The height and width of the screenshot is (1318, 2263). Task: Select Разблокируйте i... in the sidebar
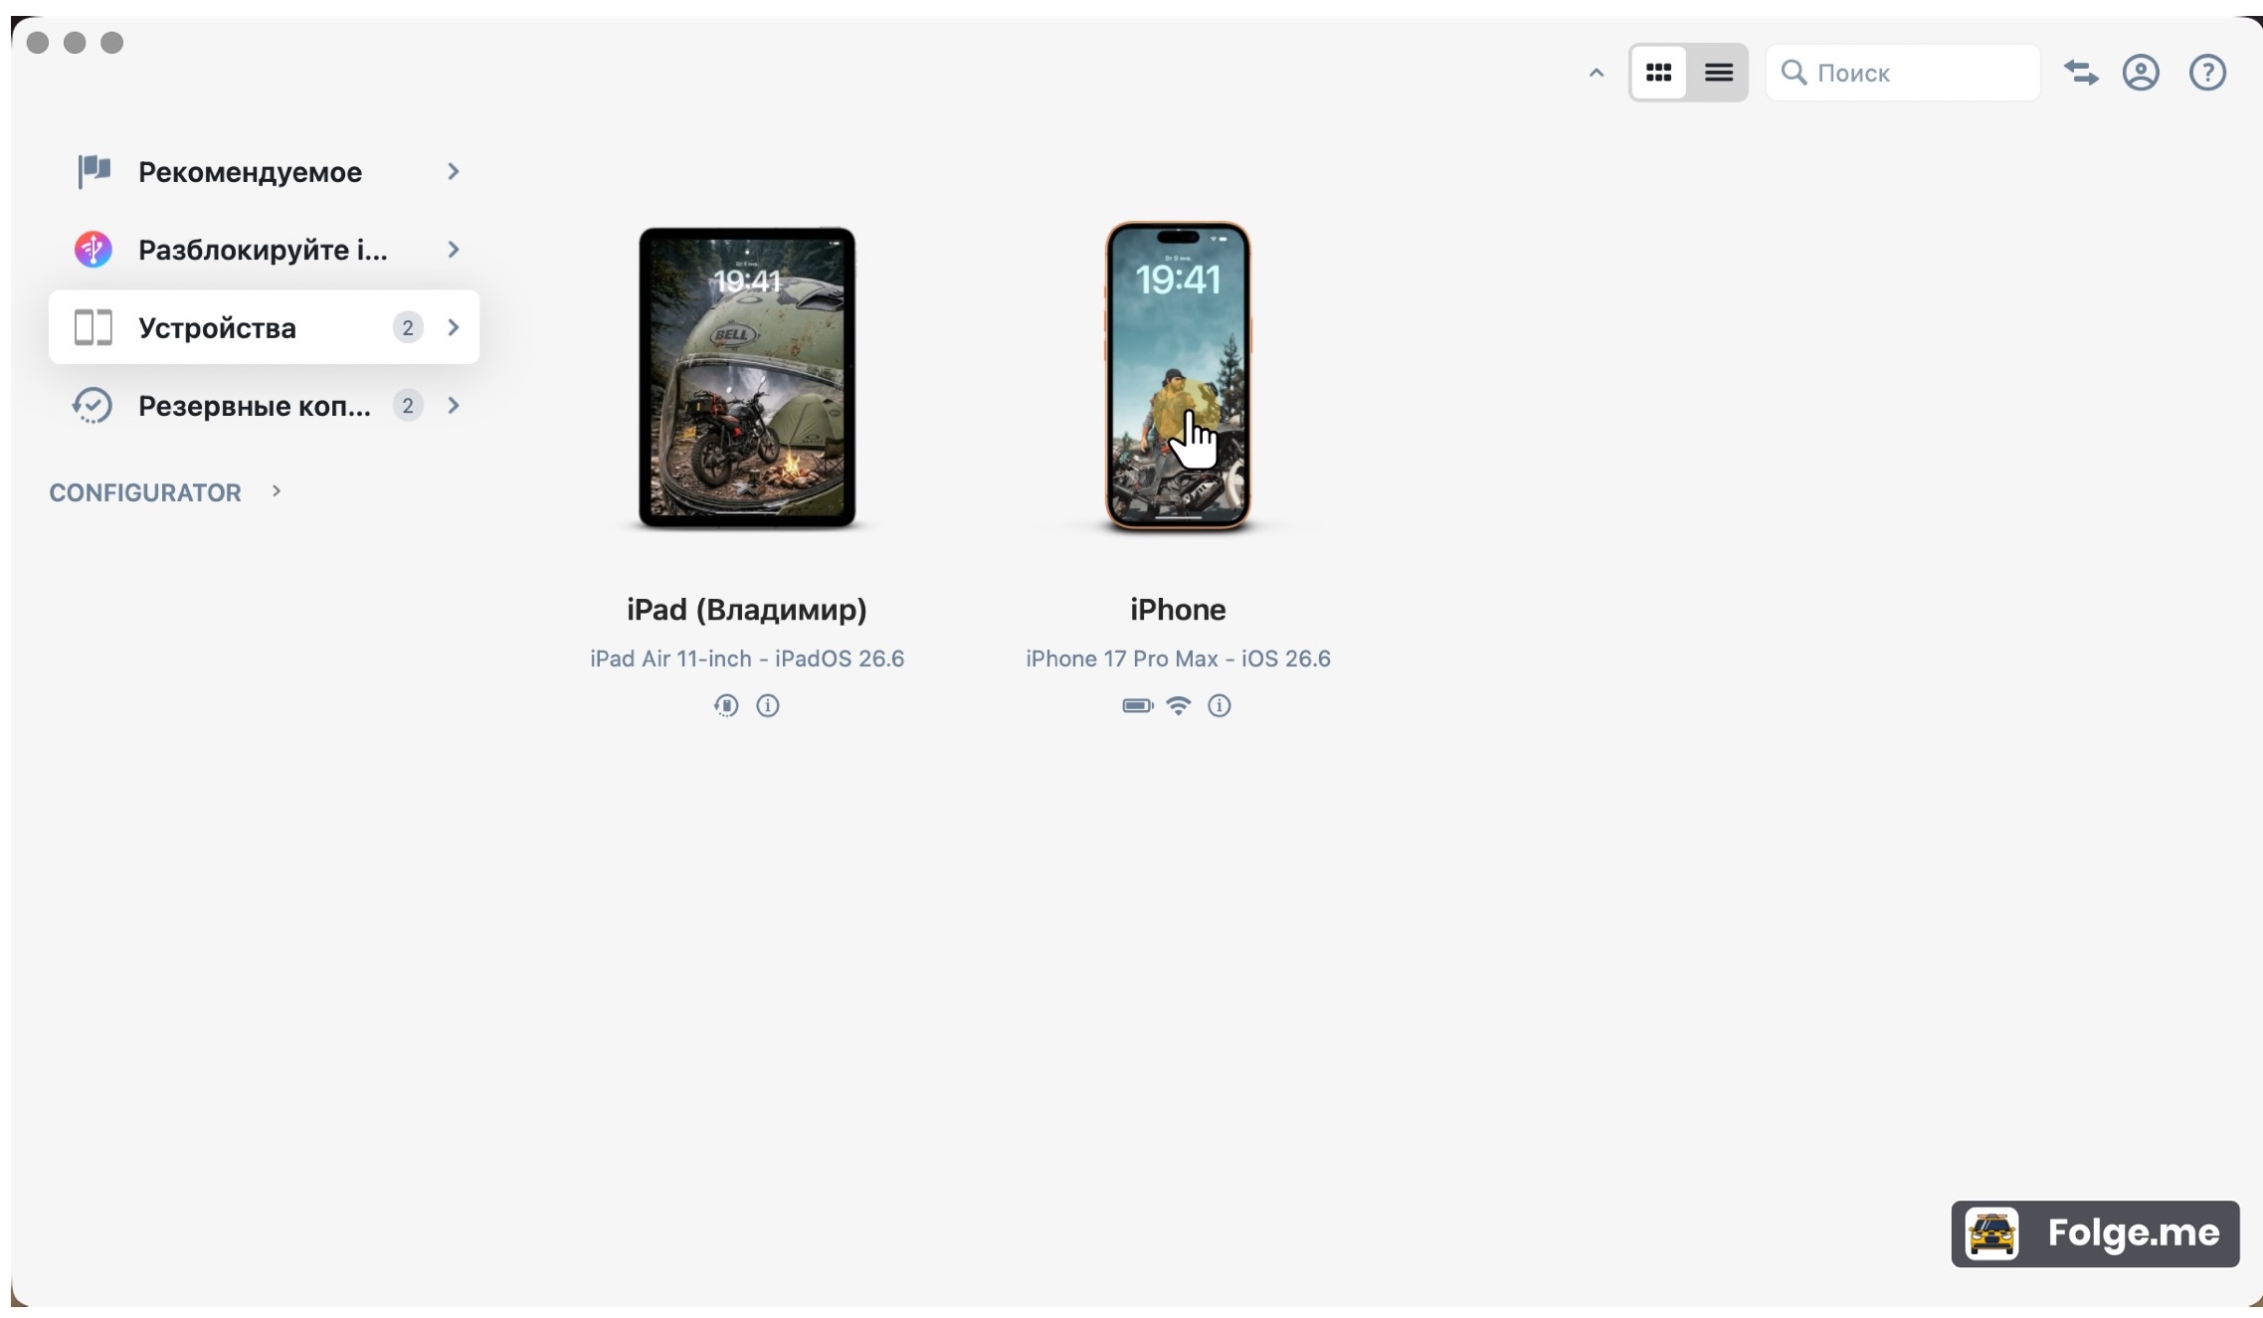coord(264,249)
